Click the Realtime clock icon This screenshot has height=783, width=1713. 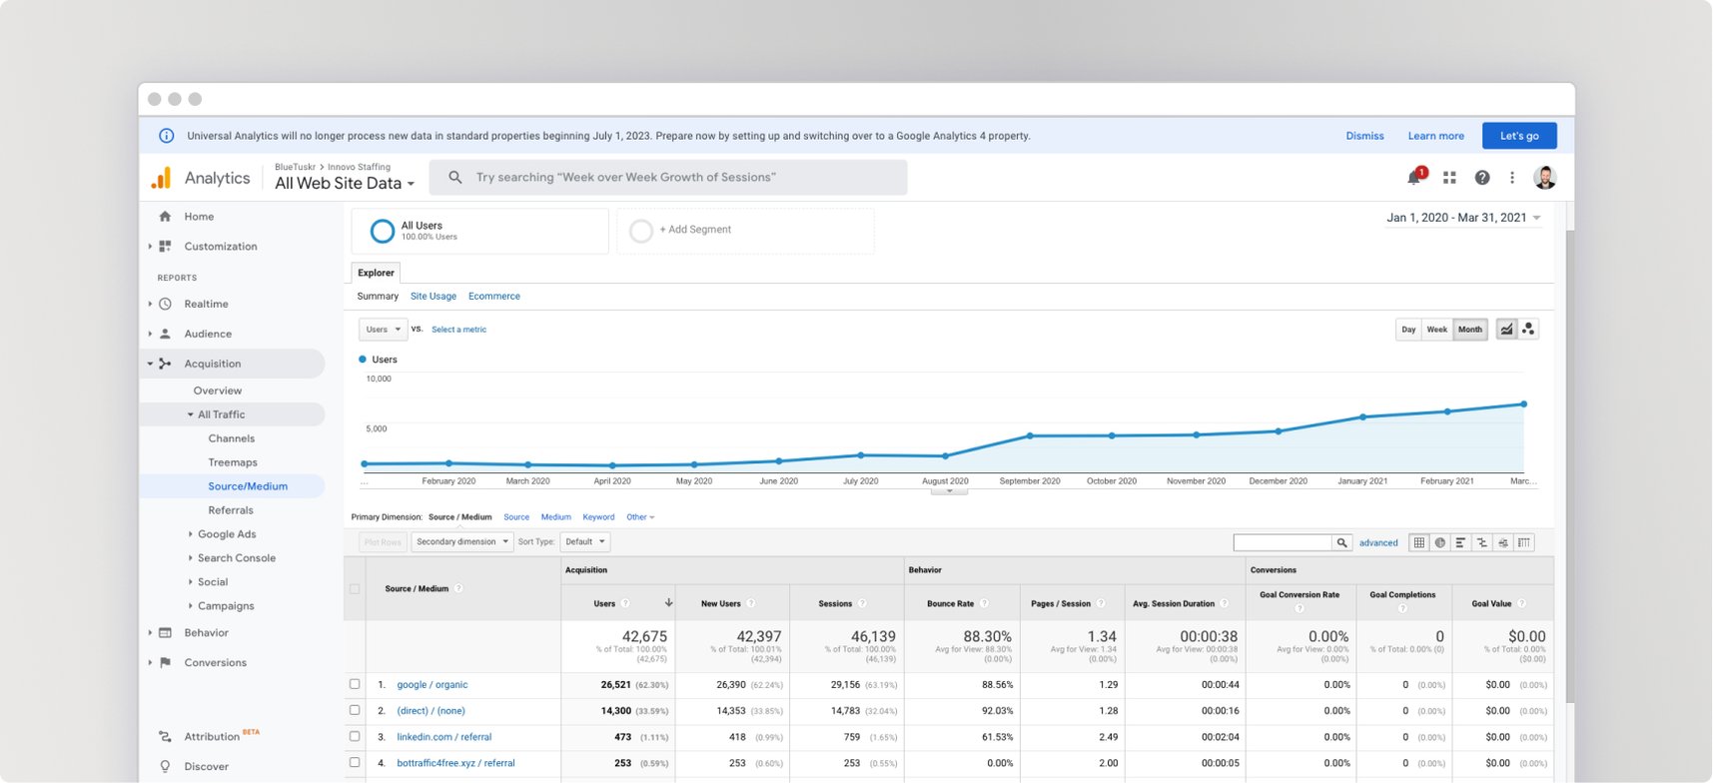(x=165, y=304)
